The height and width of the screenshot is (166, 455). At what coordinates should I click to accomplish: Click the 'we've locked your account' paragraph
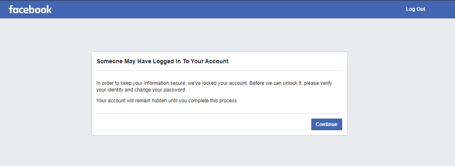214,87
